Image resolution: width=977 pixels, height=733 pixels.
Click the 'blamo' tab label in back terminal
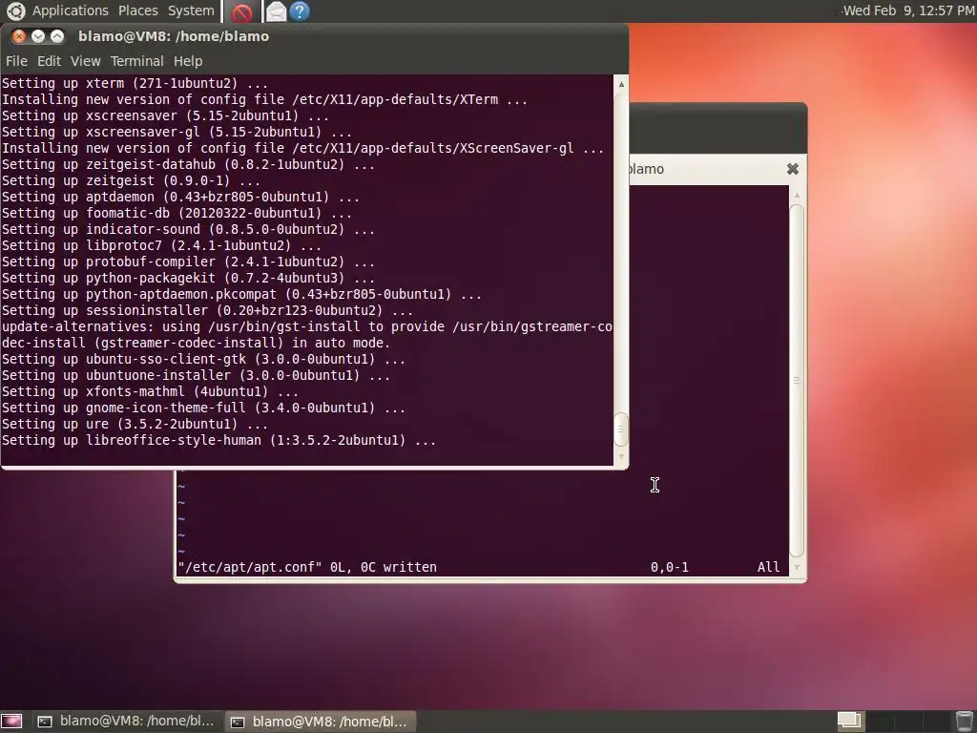(x=647, y=169)
